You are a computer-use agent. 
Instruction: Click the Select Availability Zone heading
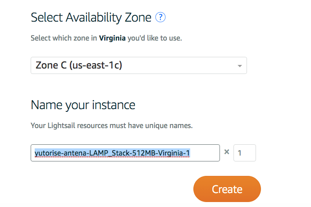click(91, 18)
